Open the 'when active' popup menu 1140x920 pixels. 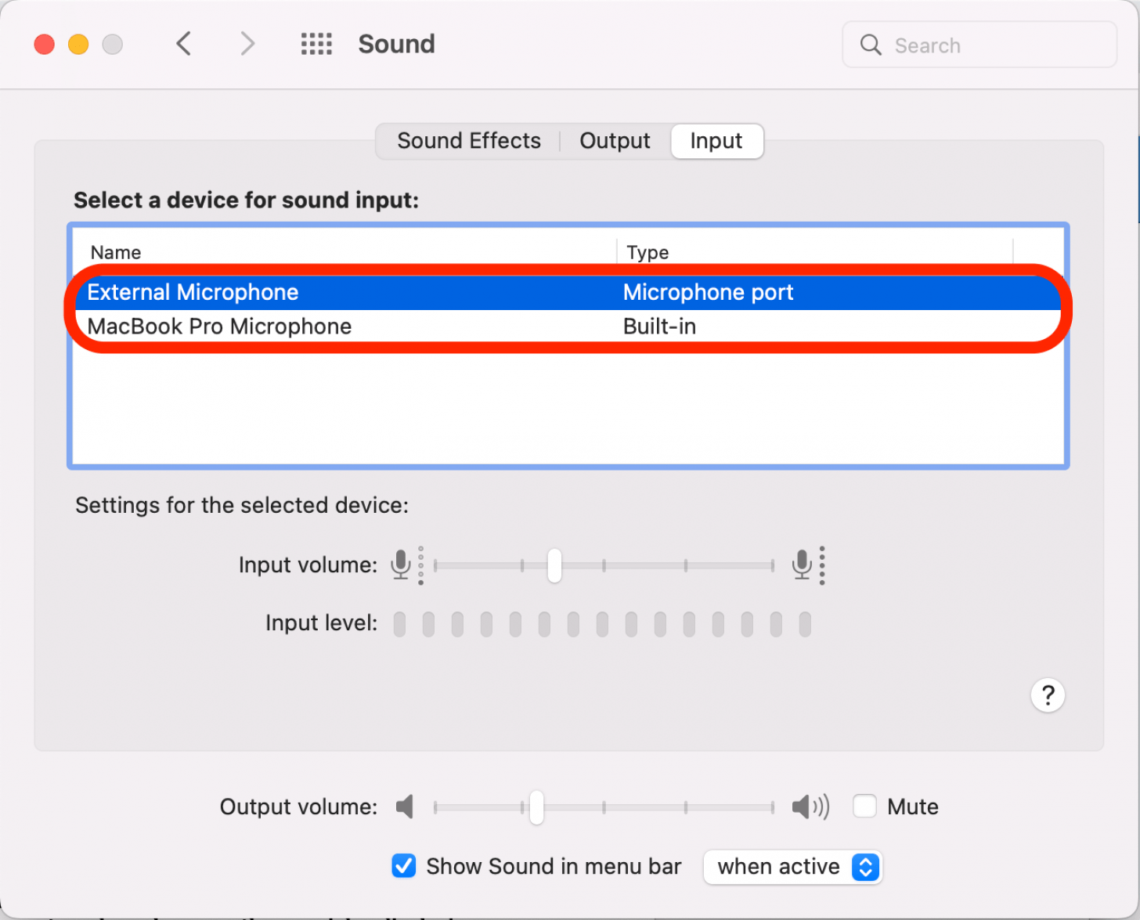pos(792,867)
